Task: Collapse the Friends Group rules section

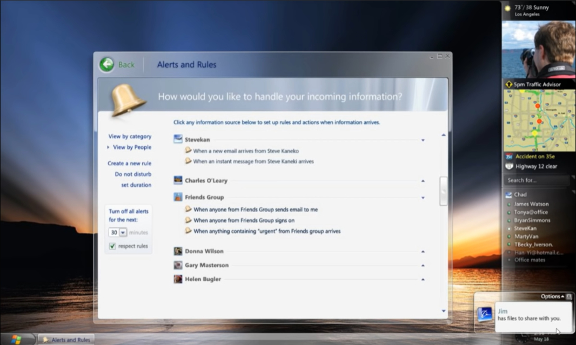Action: [x=423, y=198]
